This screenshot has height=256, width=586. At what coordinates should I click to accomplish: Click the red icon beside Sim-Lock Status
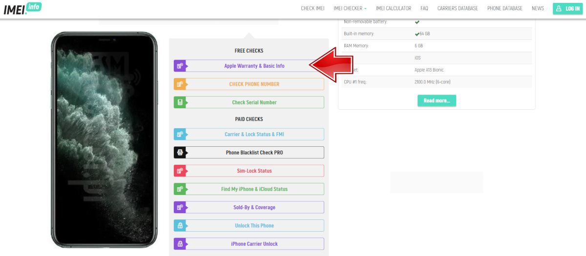(x=180, y=171)
